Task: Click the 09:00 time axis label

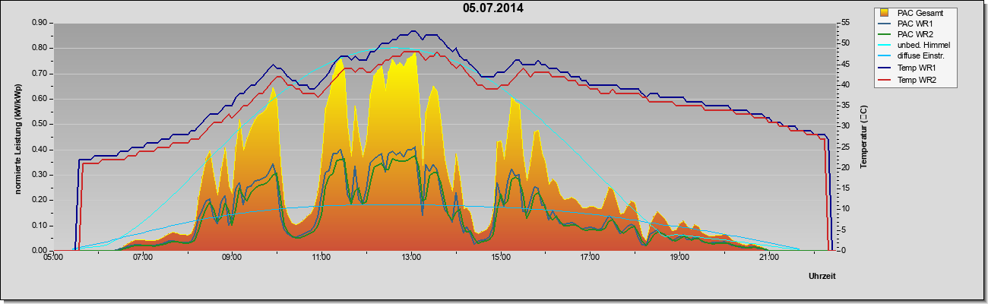Action: [x=232, y=258]
